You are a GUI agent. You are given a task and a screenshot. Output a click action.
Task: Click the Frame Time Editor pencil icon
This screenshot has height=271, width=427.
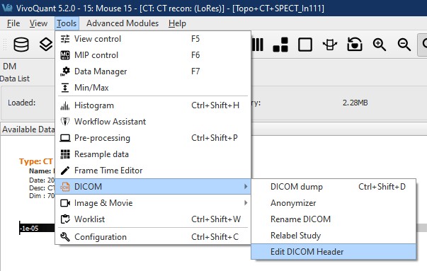65,171
